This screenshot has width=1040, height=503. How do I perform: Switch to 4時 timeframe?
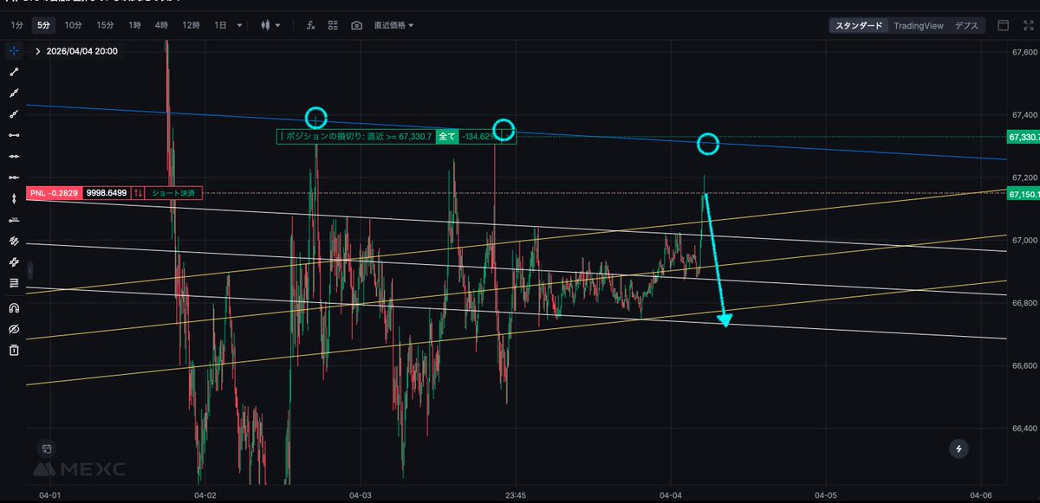(162, 25)
